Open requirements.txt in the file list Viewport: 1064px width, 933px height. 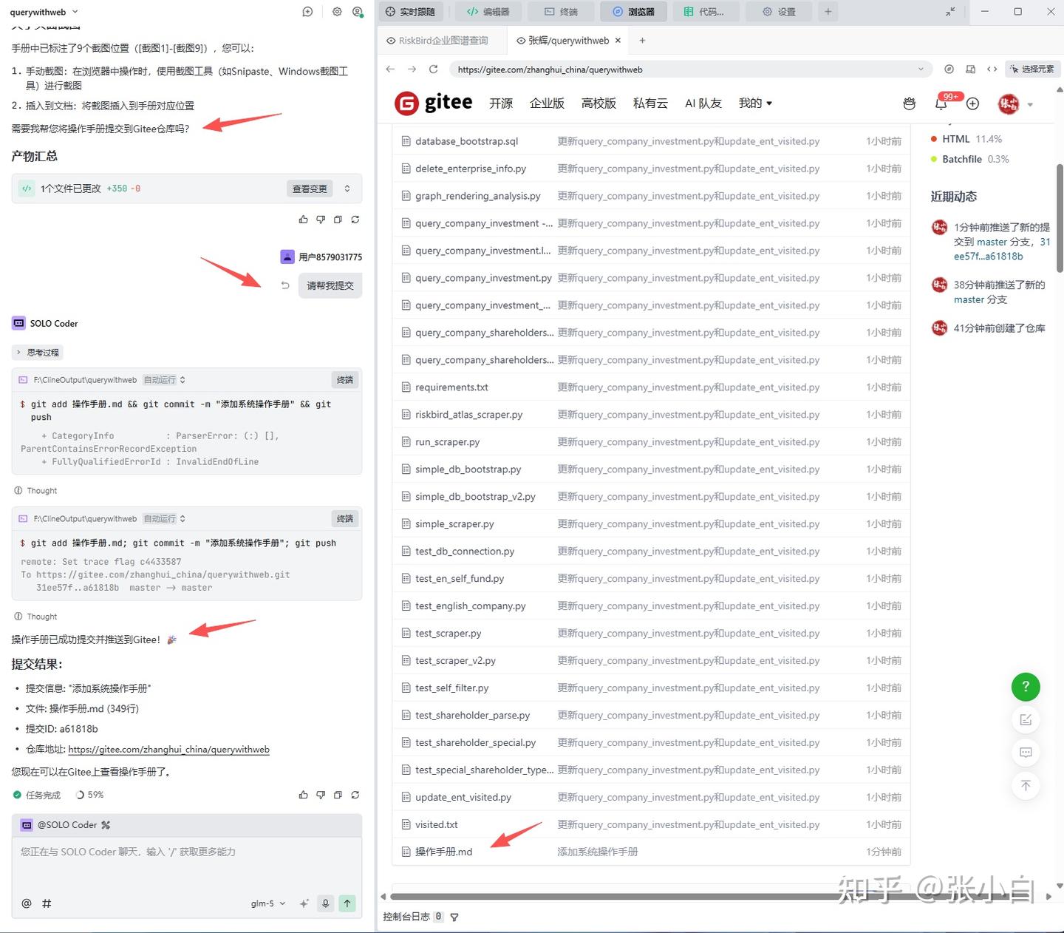(x=451, y=387)
